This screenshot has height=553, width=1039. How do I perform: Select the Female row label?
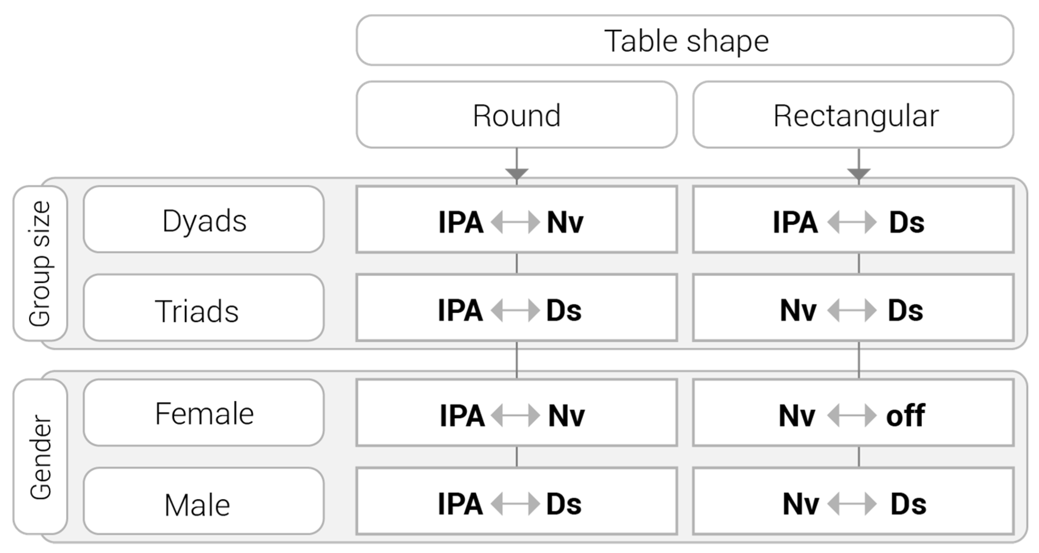tap(204, 413)
